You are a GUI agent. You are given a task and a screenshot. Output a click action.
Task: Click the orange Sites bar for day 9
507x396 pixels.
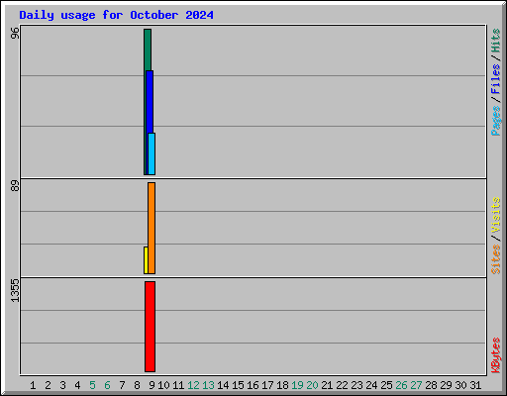point(152,228)
